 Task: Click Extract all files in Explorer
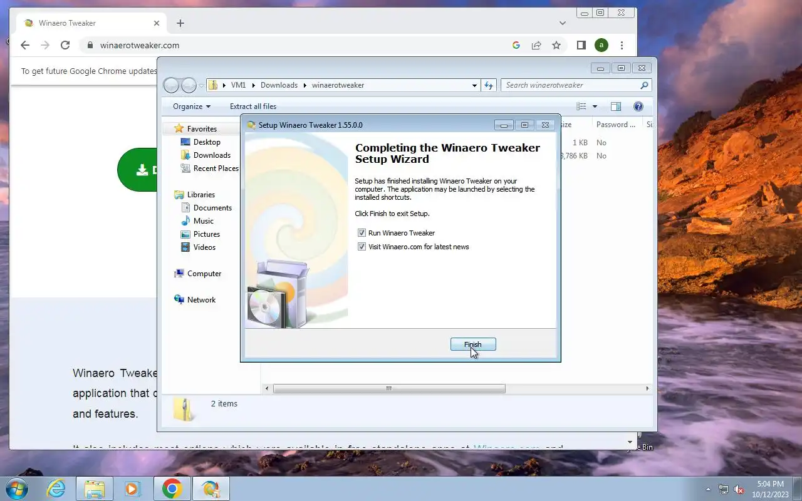tap(253, 106)
